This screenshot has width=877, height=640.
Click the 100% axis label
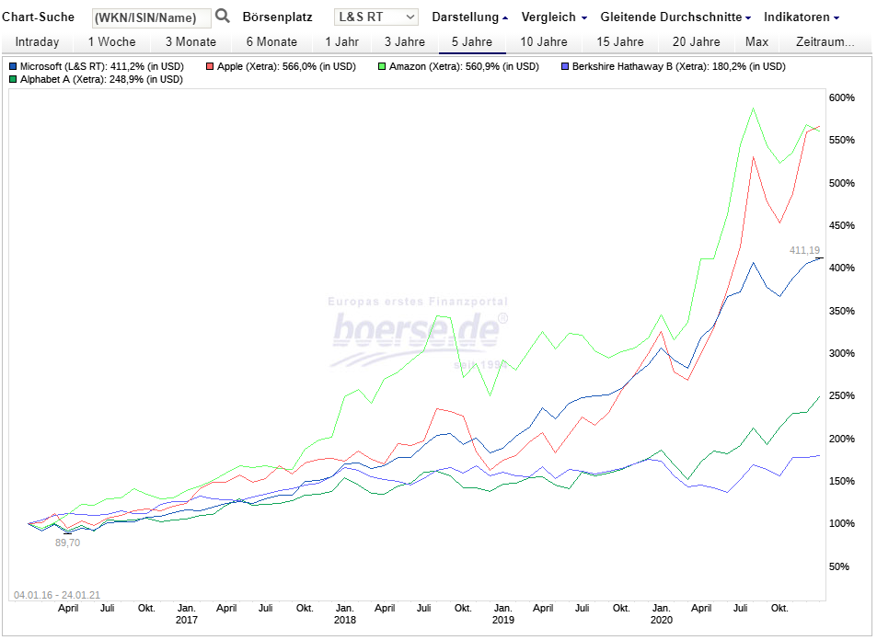point(842,524)
